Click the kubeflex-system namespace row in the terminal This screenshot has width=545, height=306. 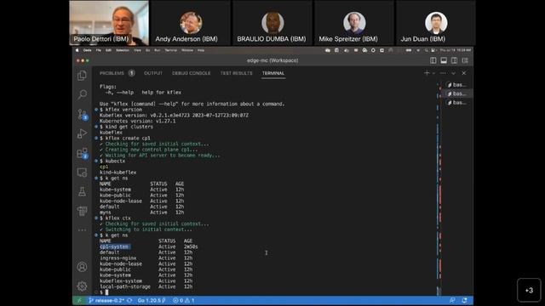pyautogui.click(x=146, y=281)
